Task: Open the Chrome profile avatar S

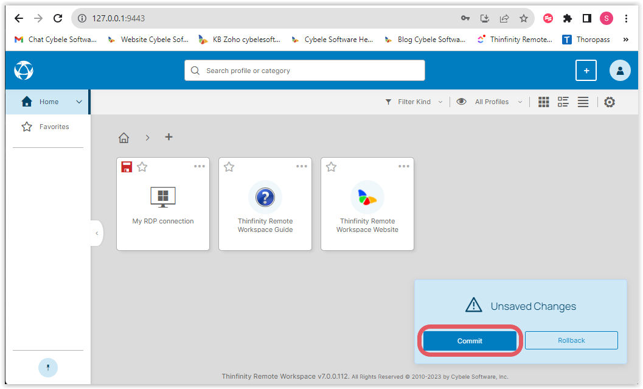Action: tap(607, 18)
